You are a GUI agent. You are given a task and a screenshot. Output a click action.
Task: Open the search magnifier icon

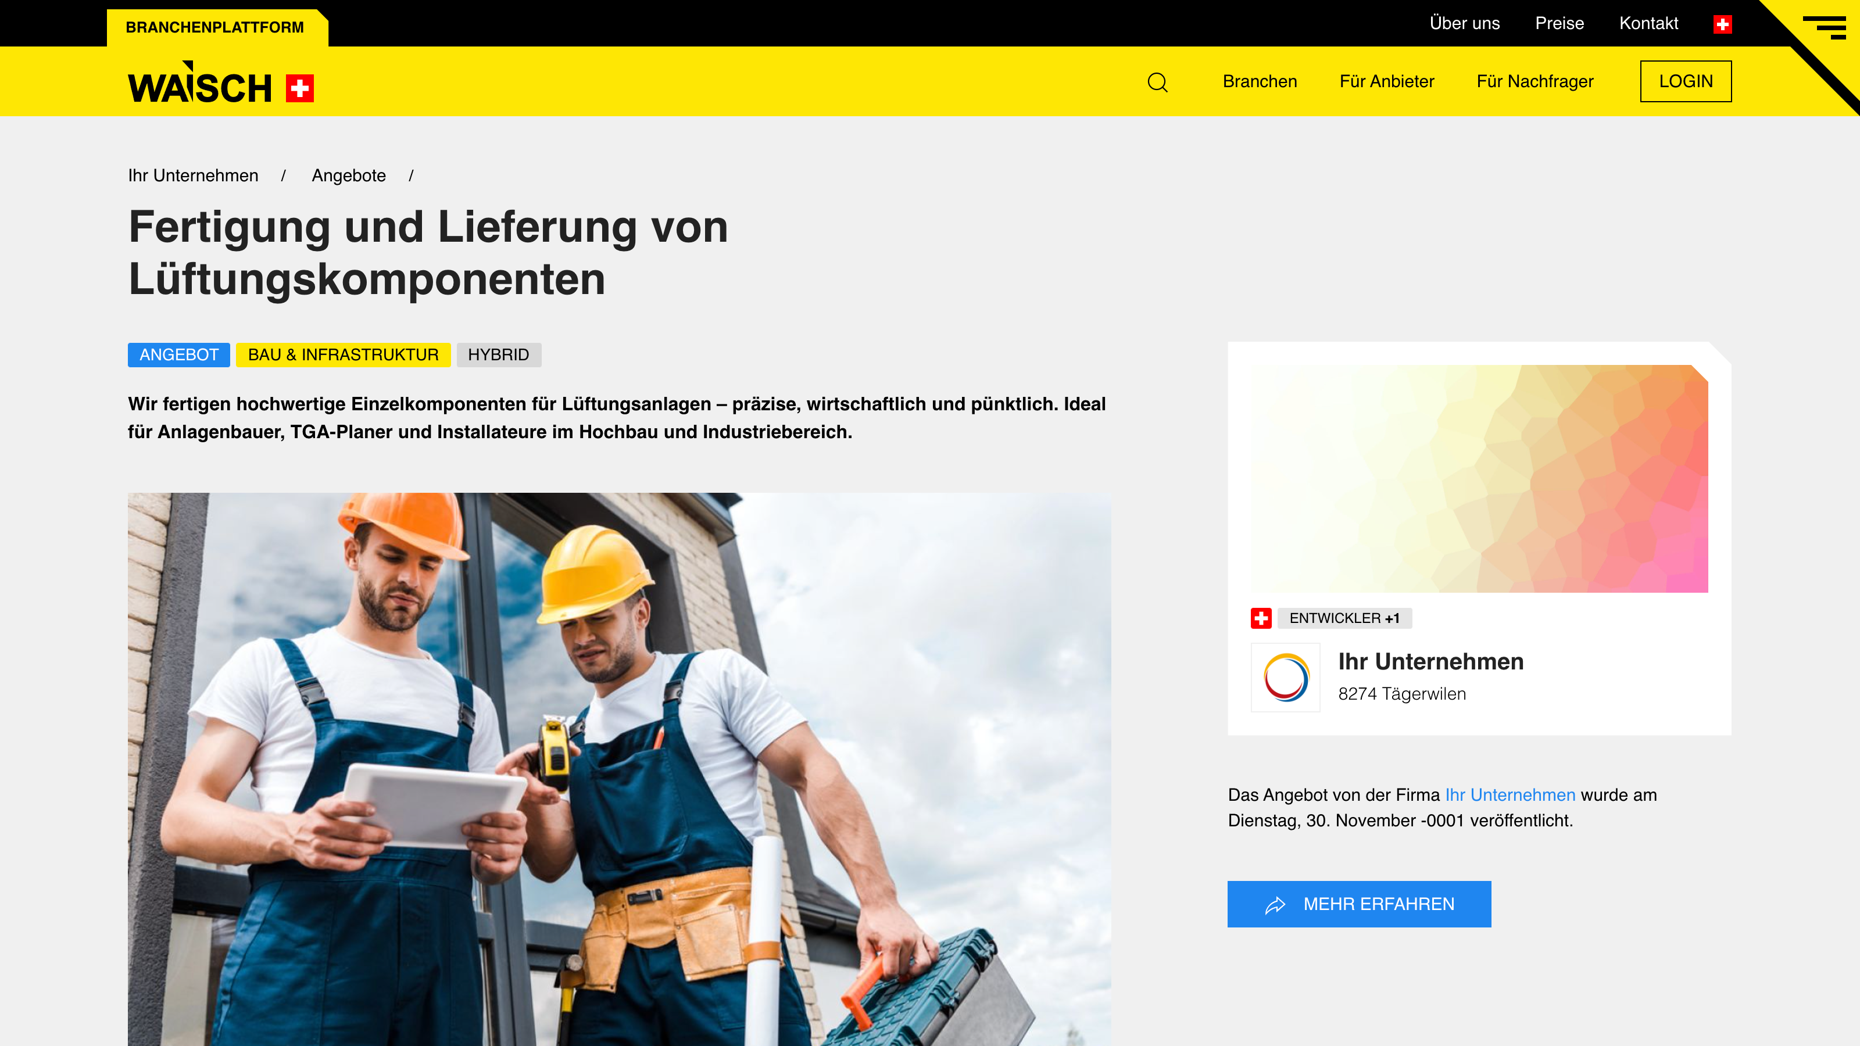tap(1157, 81)
